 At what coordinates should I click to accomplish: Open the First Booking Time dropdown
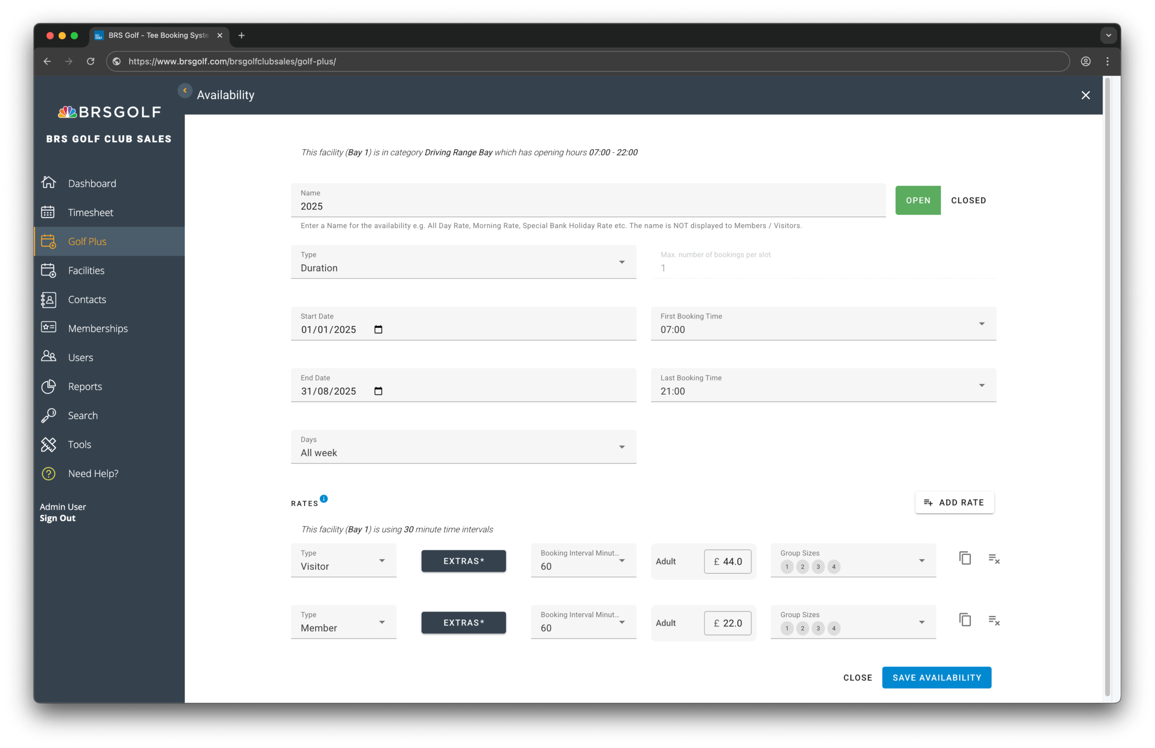822,324
